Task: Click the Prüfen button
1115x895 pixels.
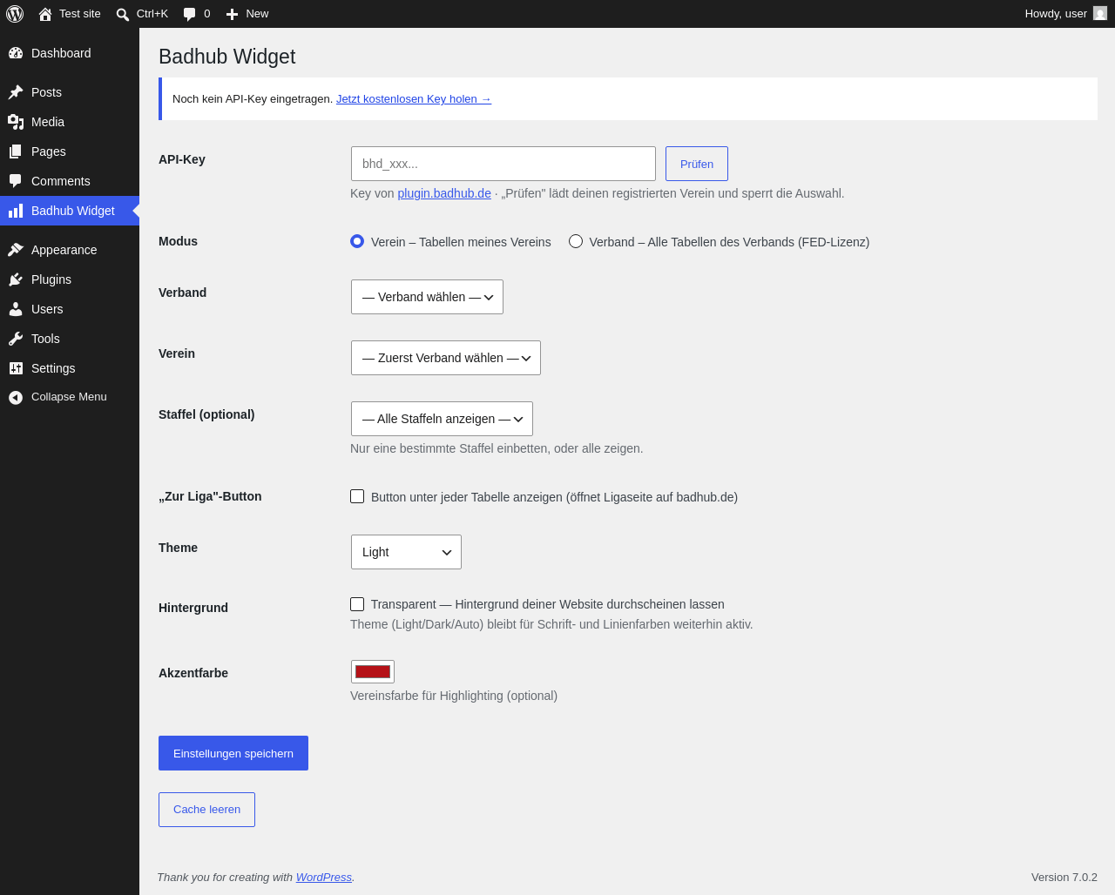Action: point(697,164)
